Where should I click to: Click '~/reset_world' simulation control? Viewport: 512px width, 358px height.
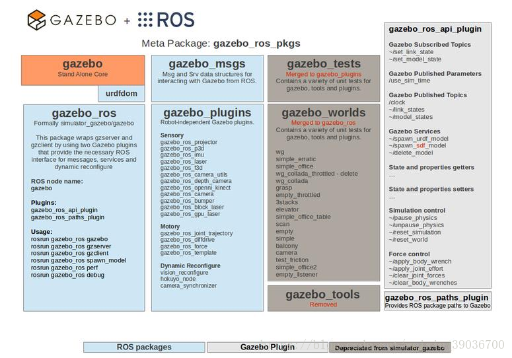408,240
